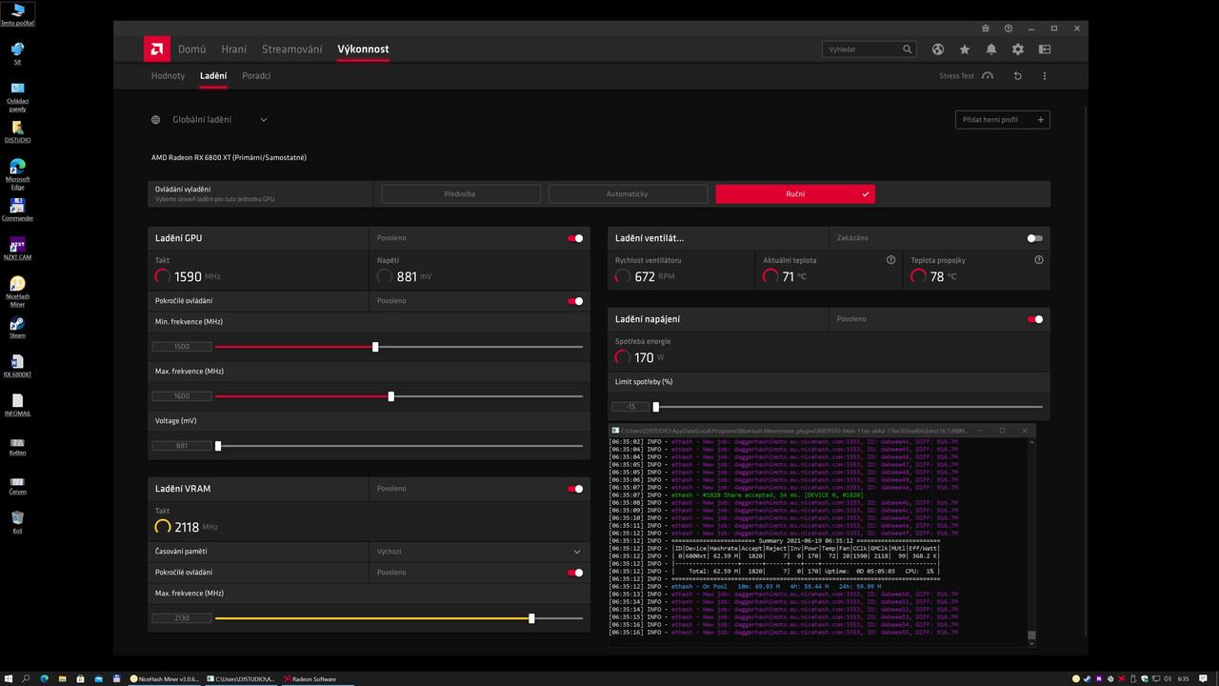
Task: Click Min. frekvence slider handle
Action: [375, 347]
